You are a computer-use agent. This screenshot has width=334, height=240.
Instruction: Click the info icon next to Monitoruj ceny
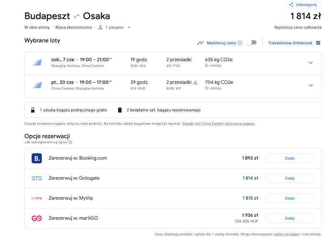pos(240,43)
